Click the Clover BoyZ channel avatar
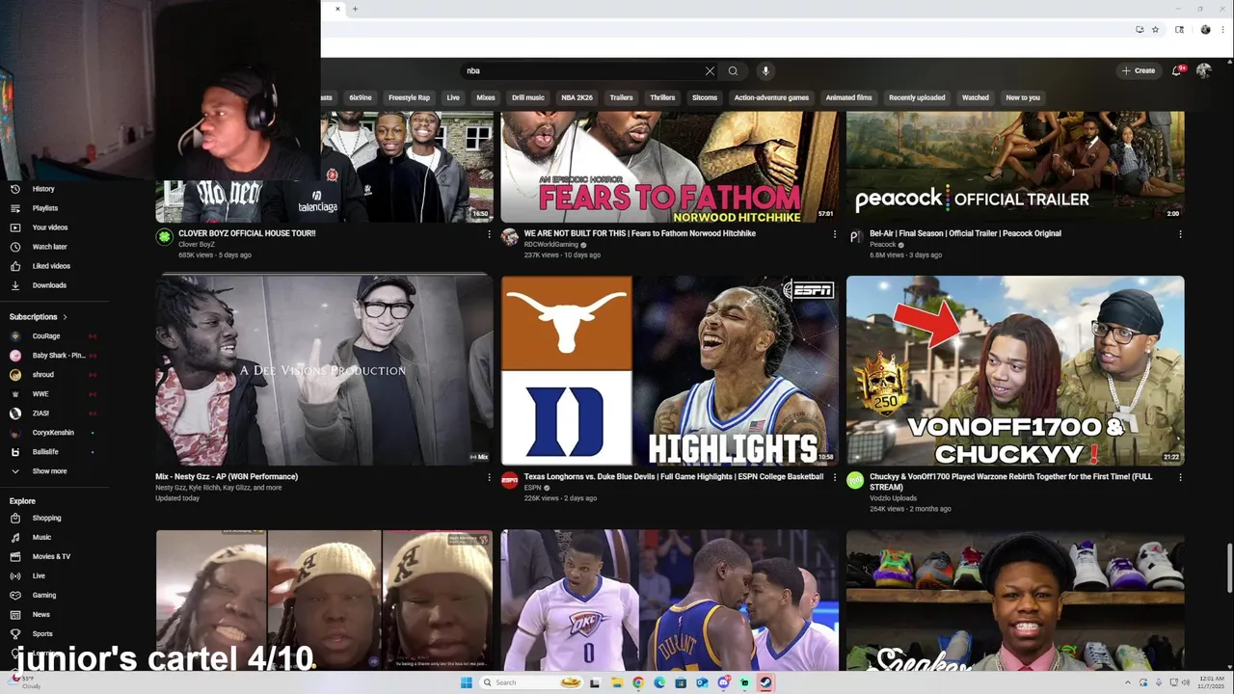Viewport: 1234px width, 694px height. click(164, 237)
